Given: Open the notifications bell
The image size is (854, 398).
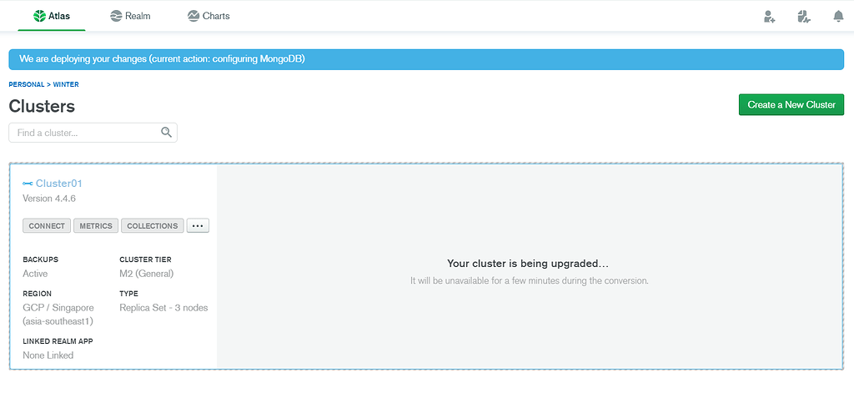Looking at the screenshot, I should click(x=838, y=17).
